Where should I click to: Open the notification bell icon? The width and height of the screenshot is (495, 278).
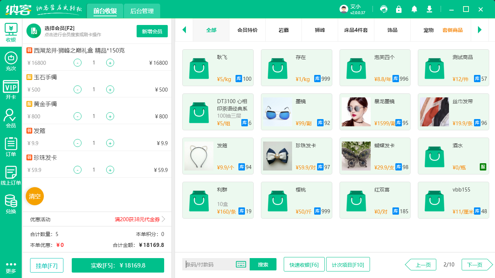(x=414, y=9)
